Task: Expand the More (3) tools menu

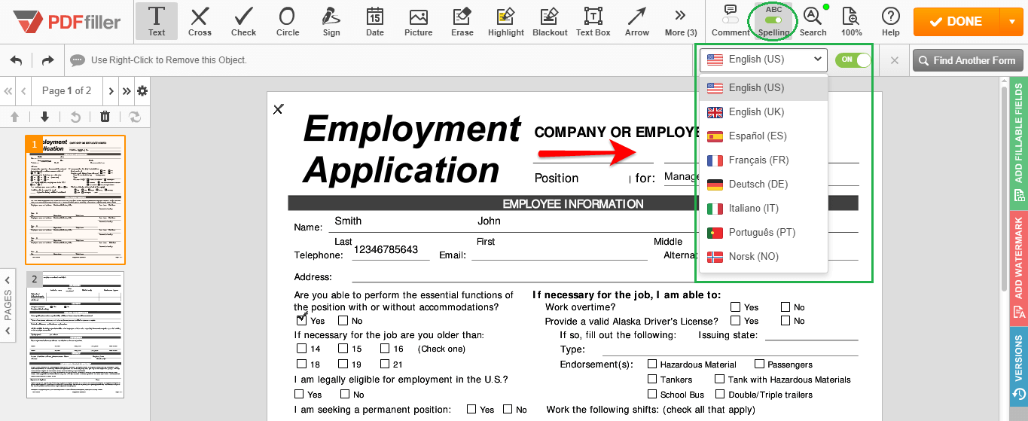Action: tap(680, 21)
